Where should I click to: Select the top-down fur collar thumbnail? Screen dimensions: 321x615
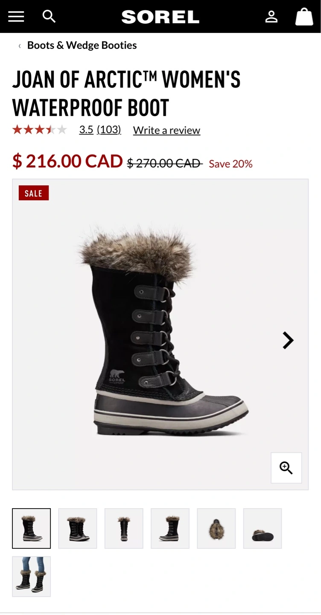[x=216, y=528]
